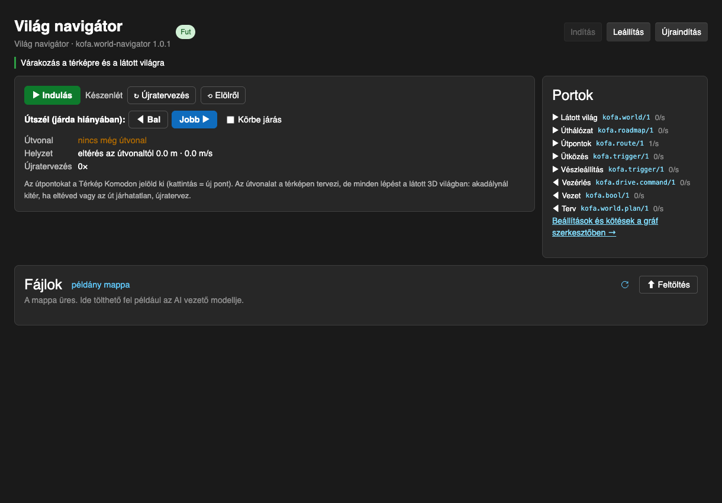Click the orange 'nincs még útvonal' route status

click(x=112, y=140)
